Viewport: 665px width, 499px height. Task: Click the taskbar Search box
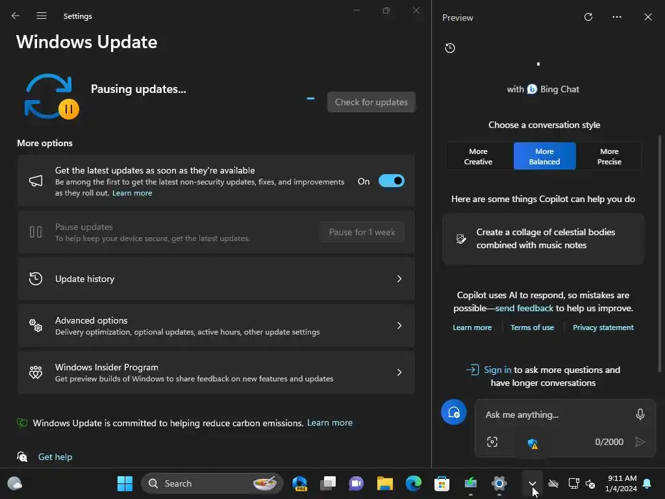coord(212,483)
